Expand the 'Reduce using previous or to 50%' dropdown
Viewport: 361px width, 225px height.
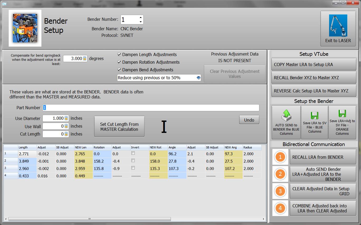[x=198, y=78]
